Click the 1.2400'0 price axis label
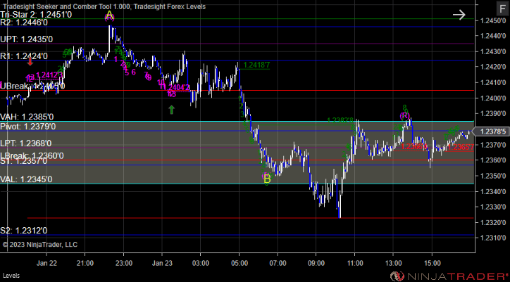The width and height of the screenshot is (510, 282). click(495, 98)
